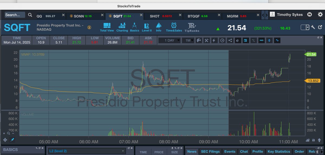325x155 pixels.
Task: Click the N notification badge
Action: point(310,15)
